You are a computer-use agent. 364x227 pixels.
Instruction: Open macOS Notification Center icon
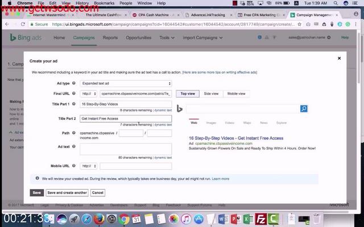point(354,3)
